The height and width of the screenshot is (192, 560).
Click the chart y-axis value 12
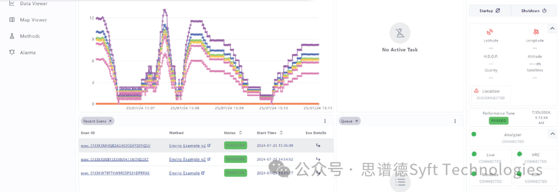click(92, 18)
